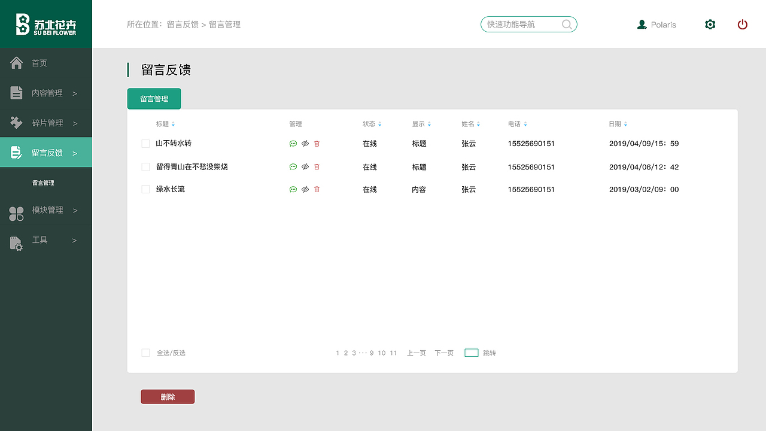Open 首页 using the home icon
766x431 pixels.
click(x=16, y=62)
